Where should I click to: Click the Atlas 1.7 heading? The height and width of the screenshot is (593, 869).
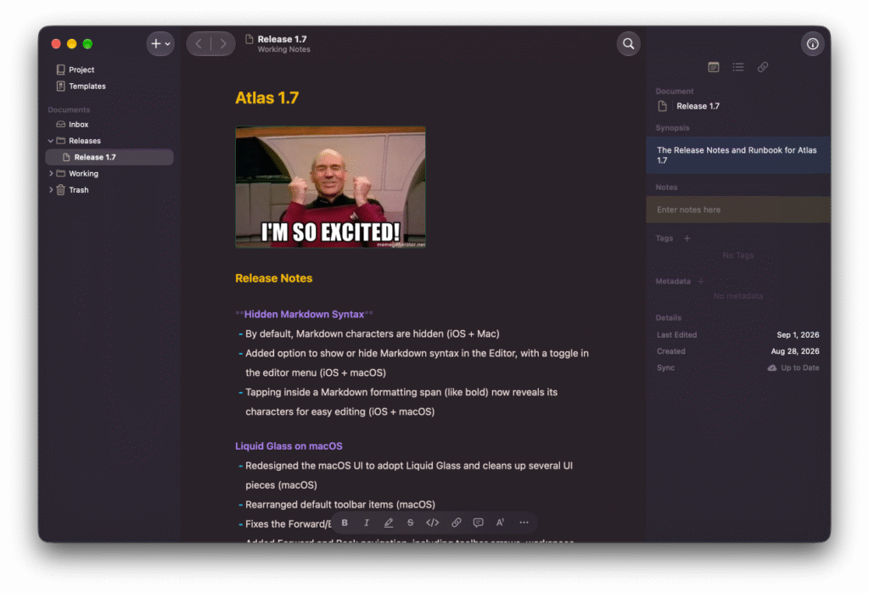pos(267,98)
